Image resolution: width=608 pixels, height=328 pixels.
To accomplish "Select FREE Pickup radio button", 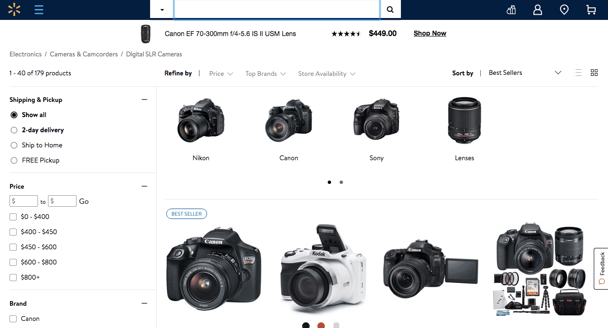I will (14, 160).
